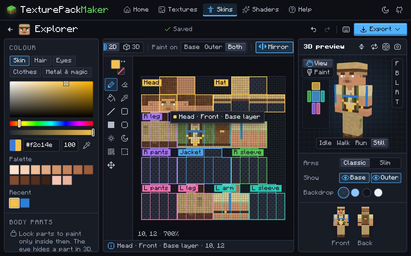Screen dimensions: 411x256
Task: Select Walk animation for preview
Action: [x=343, y=143]
